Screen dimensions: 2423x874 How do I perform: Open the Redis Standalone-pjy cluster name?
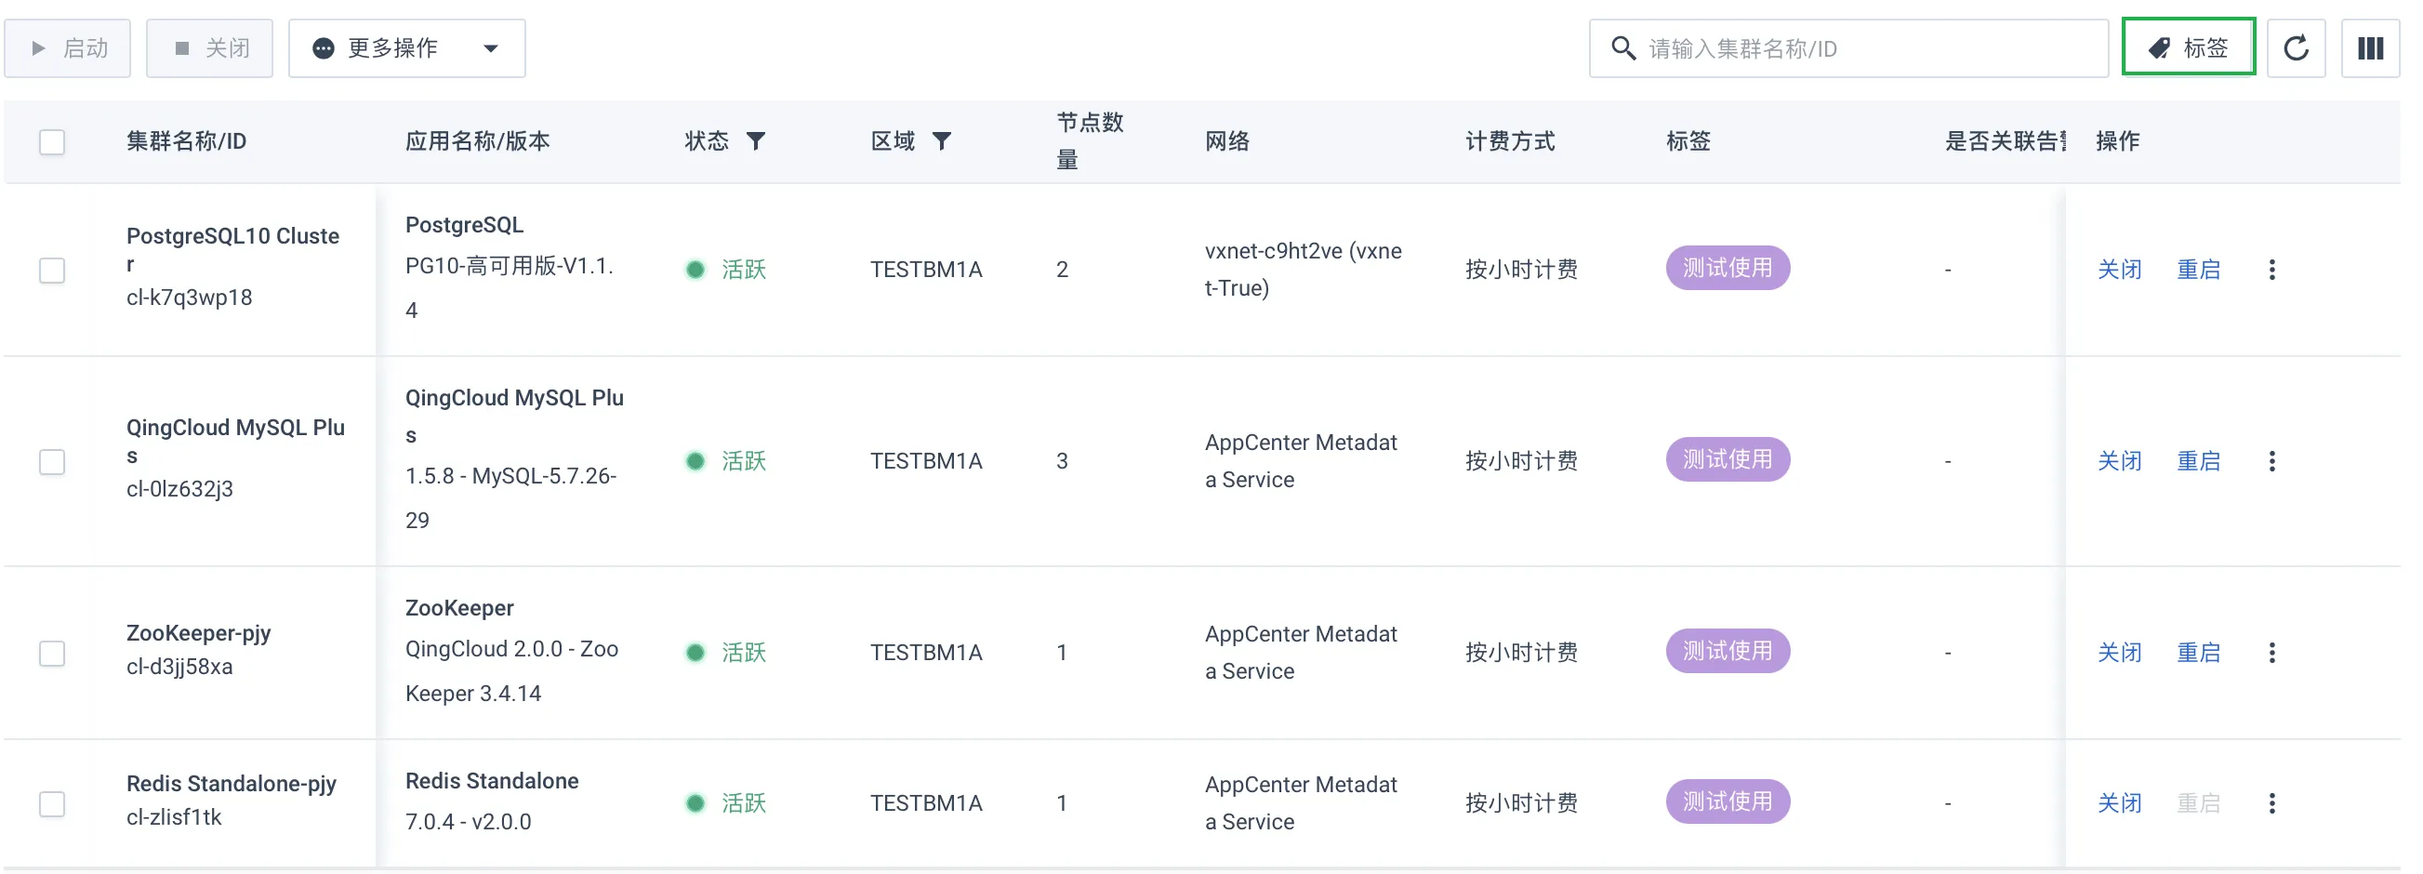coord(232,784)
